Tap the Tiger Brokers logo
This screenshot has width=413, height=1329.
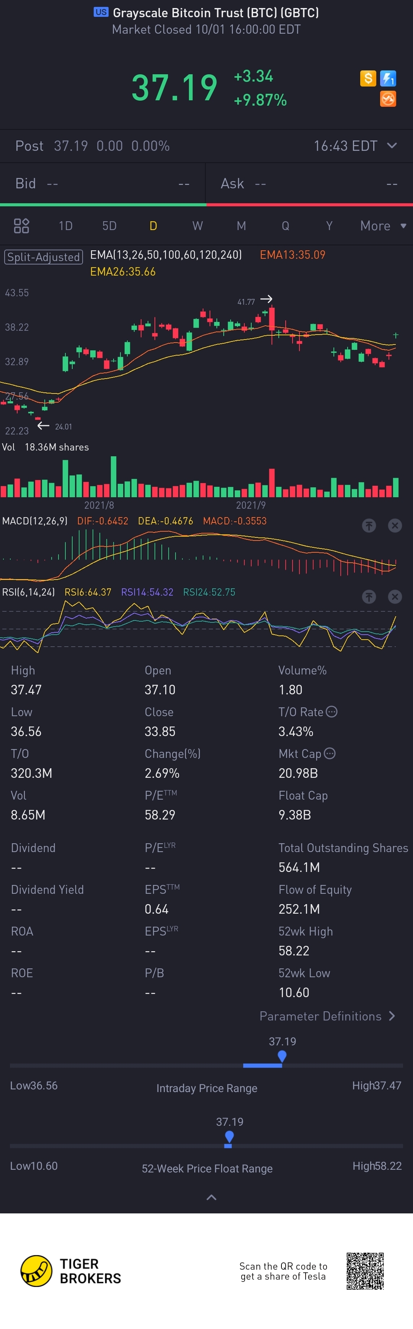click(x=71, y=1271)
